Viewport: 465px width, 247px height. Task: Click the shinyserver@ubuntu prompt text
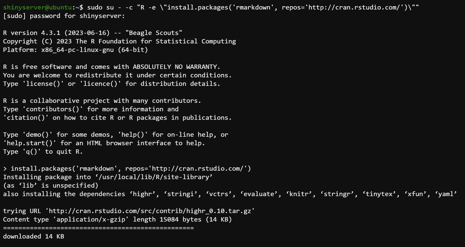37,7
